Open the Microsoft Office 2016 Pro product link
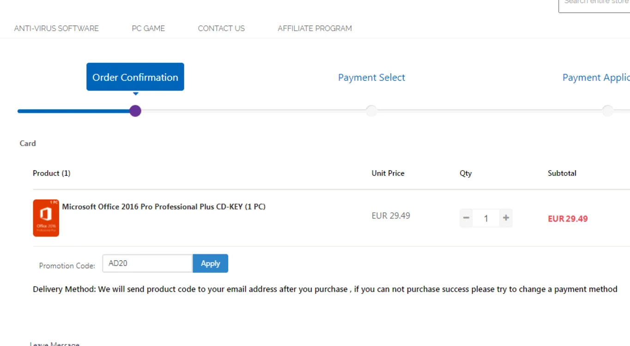The height and width of the screenshot is (346, 630). [164, 207]
